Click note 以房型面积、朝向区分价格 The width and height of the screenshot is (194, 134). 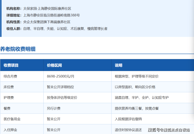click(135, 87)
